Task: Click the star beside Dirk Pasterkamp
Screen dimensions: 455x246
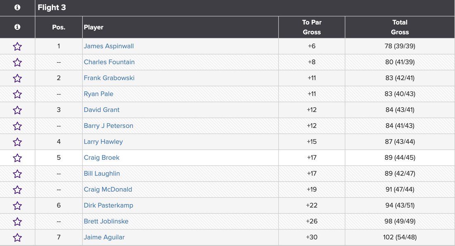Action: click(17, 206)
